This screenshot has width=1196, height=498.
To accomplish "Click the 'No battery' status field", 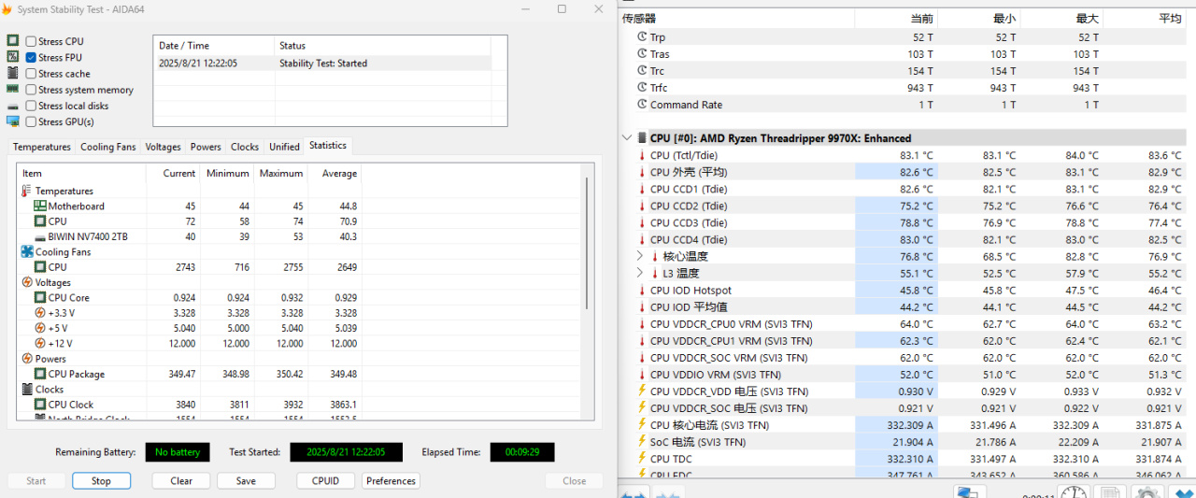I will 178,452.
